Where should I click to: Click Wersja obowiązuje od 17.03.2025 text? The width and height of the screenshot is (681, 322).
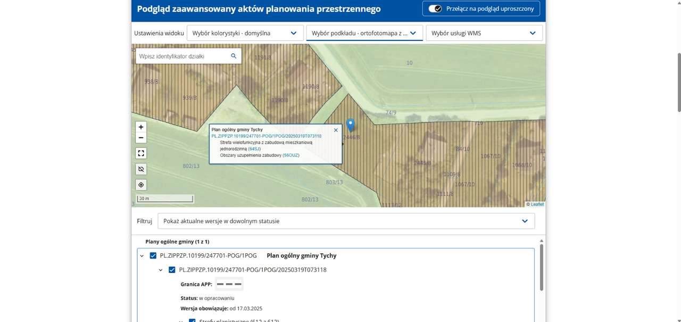pyautogui.click(x=221, y=309)
